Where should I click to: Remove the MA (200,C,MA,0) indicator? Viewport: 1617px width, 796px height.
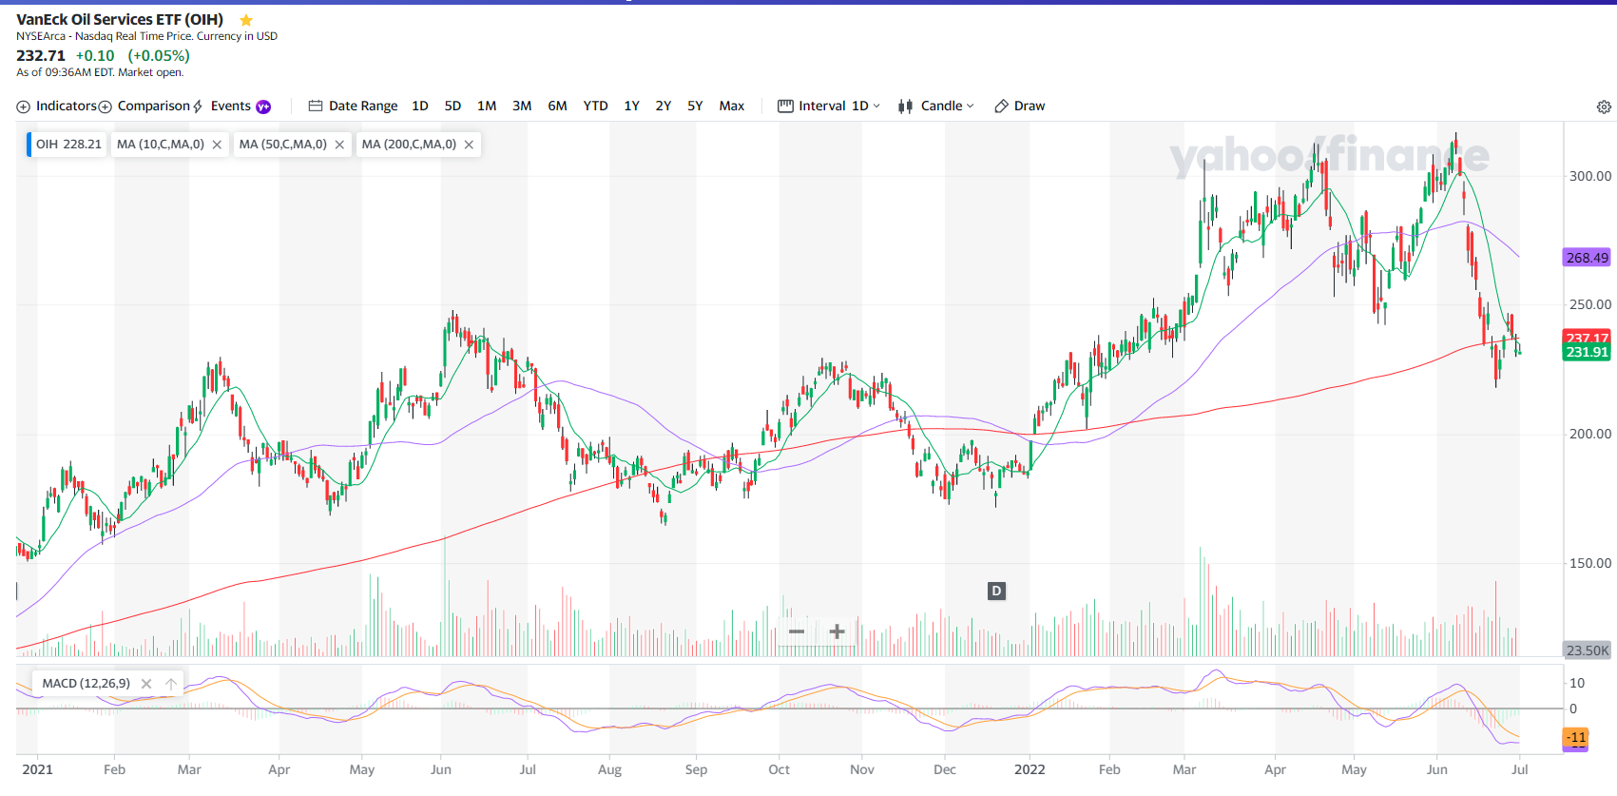coord(469,145)
